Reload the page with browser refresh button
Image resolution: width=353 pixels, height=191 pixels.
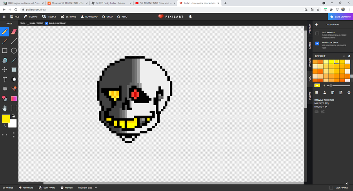tap(16, 10)
